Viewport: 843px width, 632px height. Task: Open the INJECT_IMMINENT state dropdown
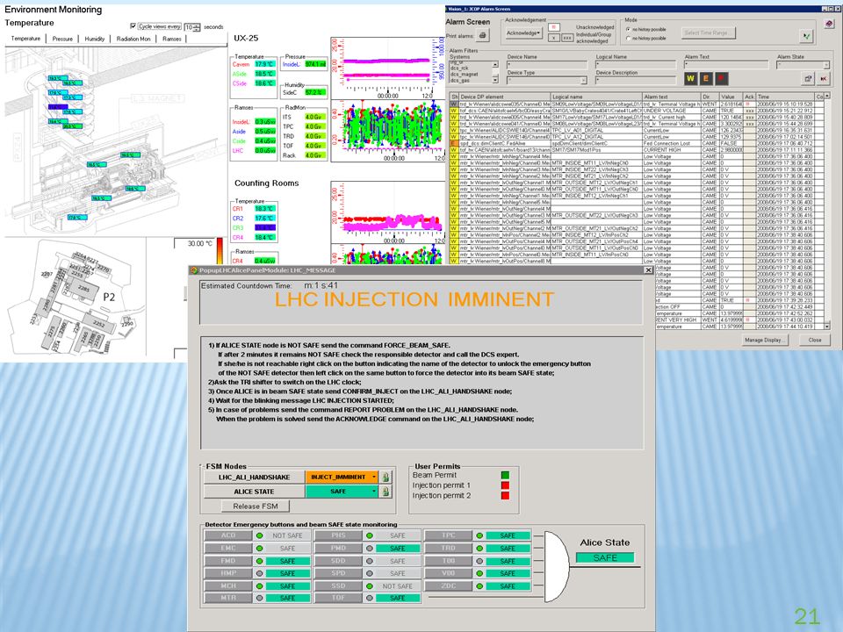pyautogui.click(x=374, y=478)
